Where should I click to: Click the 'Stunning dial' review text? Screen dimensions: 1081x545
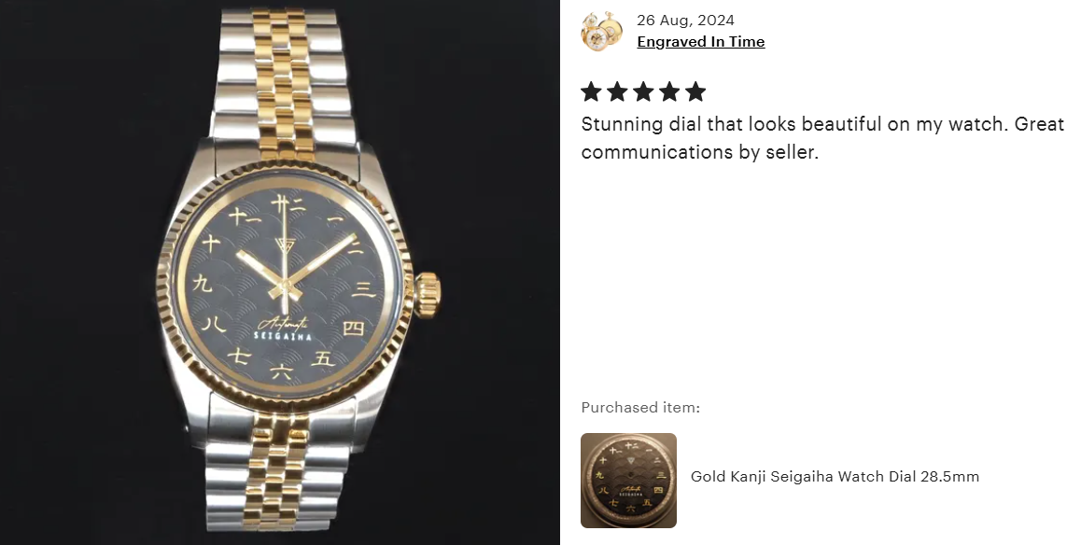(x=822, y=138)
